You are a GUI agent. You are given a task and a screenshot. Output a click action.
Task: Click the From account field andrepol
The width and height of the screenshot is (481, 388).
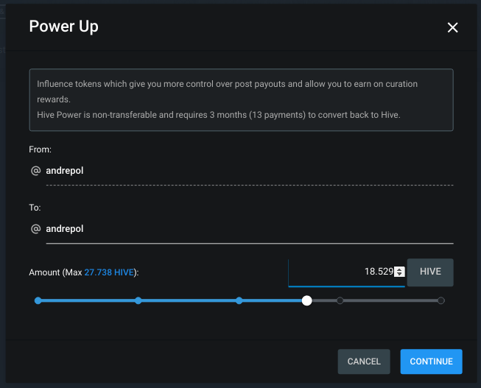coord(250,171)
